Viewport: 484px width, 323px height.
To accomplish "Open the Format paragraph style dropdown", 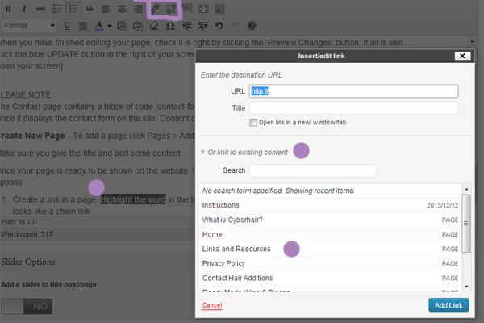I will [x=29, y=26].
